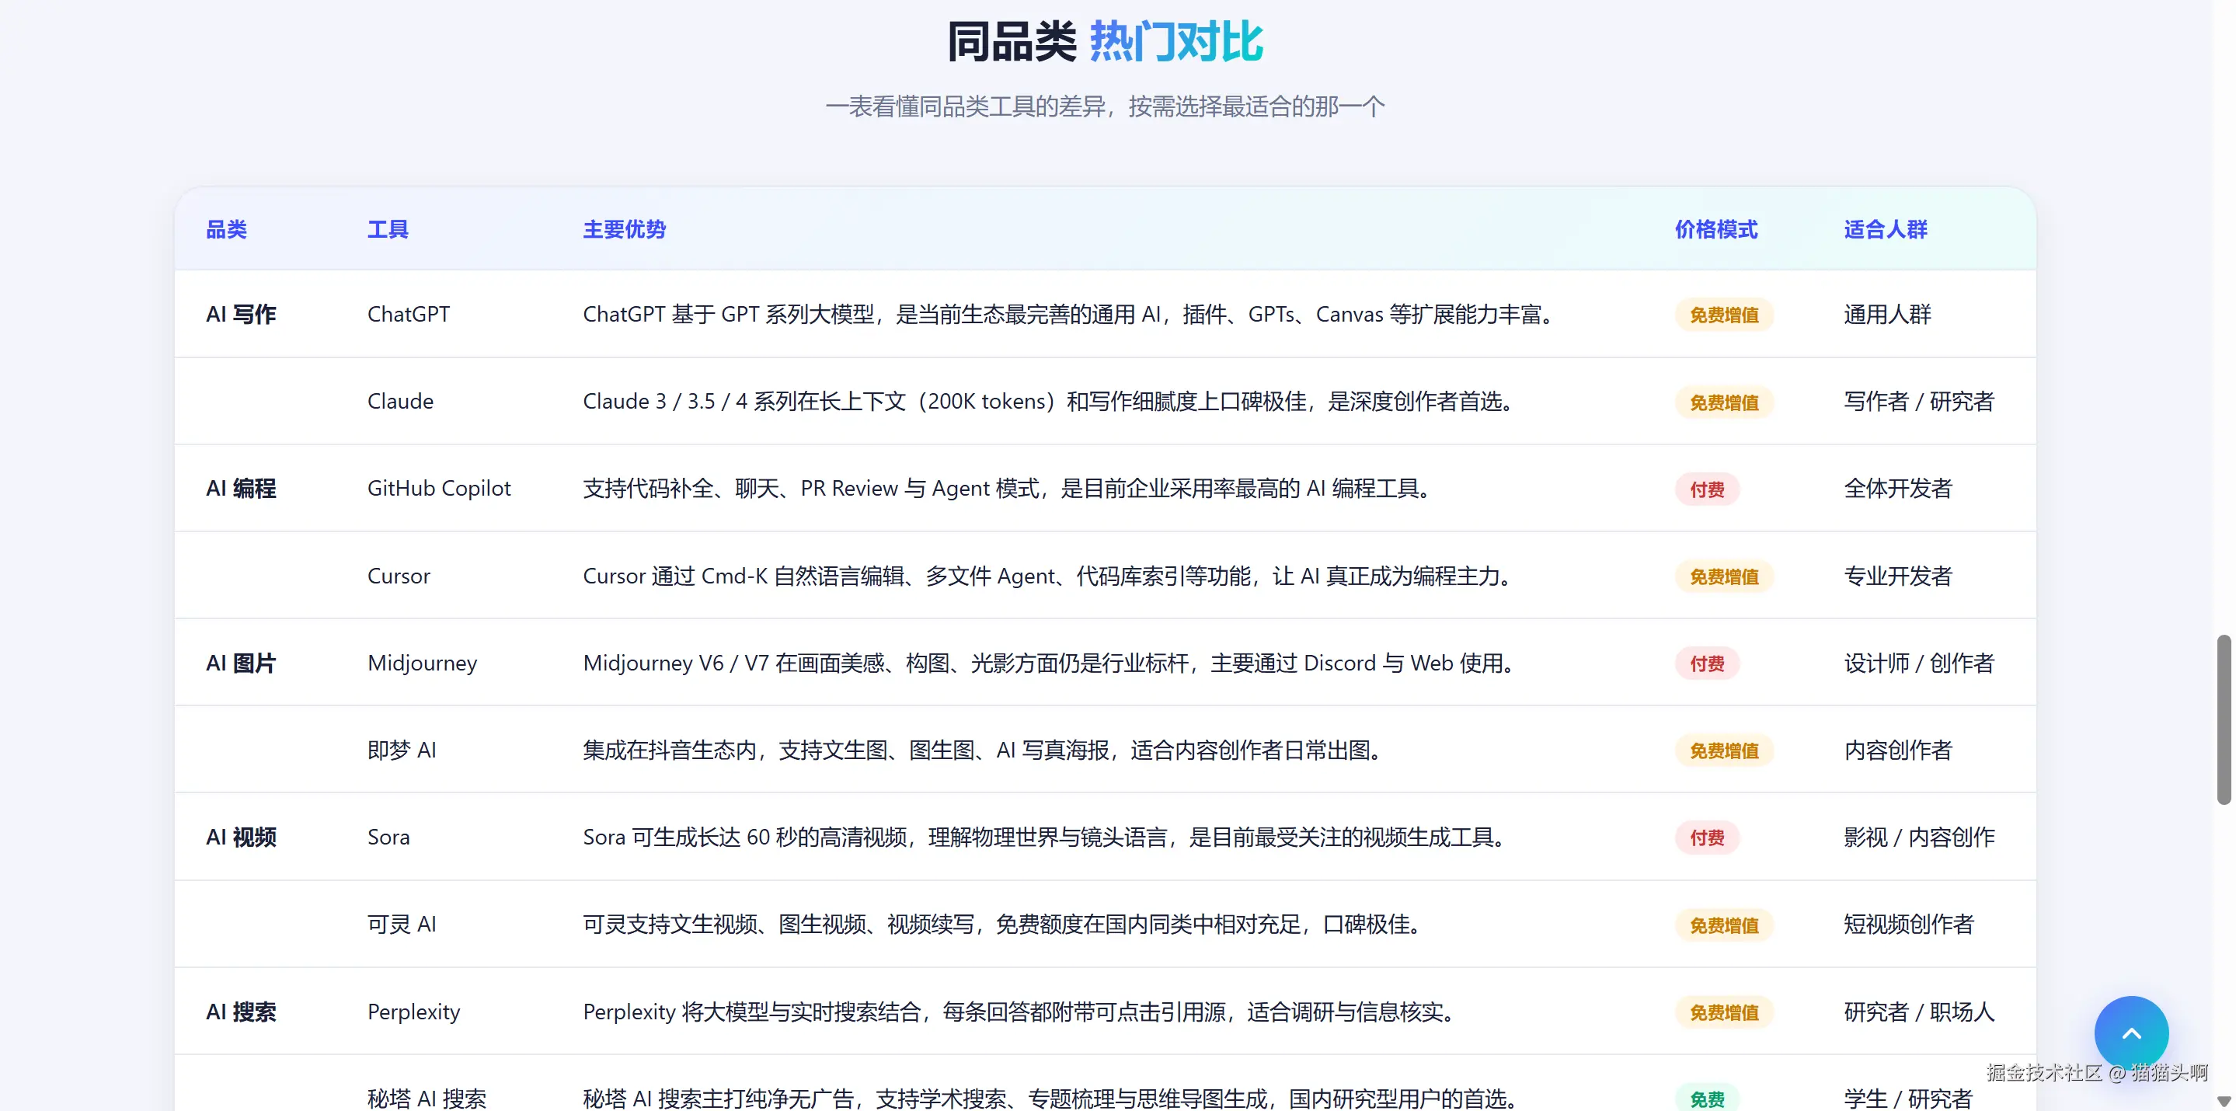Image resolution: width=2236 pixels, height=1111 pixels.
Task: Click Midjourney in the 工具 column
Action: (423, 663)
